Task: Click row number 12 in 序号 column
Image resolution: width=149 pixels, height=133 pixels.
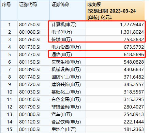Action: click(x=10, y=107)
